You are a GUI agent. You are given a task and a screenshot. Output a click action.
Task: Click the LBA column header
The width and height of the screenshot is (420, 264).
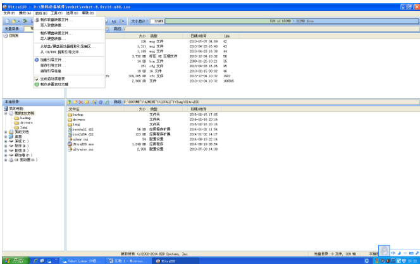tap(230, 36)
